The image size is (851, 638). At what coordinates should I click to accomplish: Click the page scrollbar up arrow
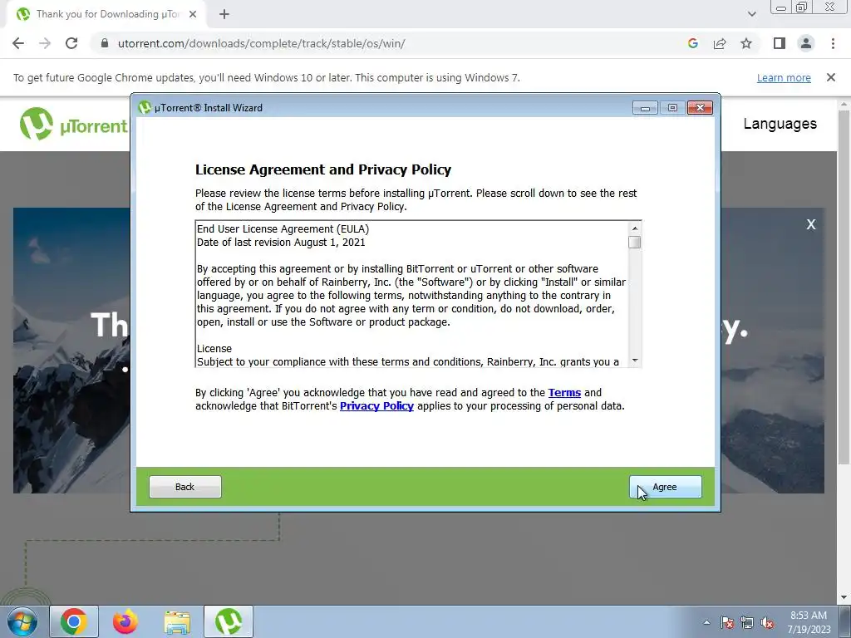[844, 104]
